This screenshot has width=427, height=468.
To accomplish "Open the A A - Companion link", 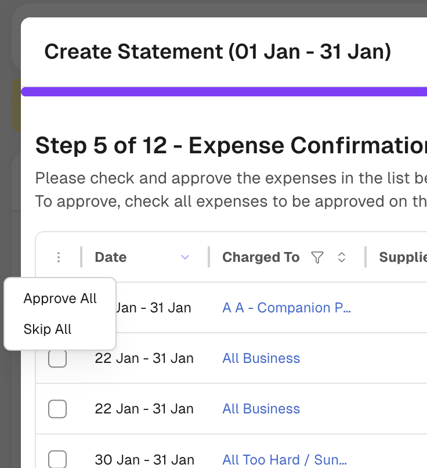I will tap(286, 308).
